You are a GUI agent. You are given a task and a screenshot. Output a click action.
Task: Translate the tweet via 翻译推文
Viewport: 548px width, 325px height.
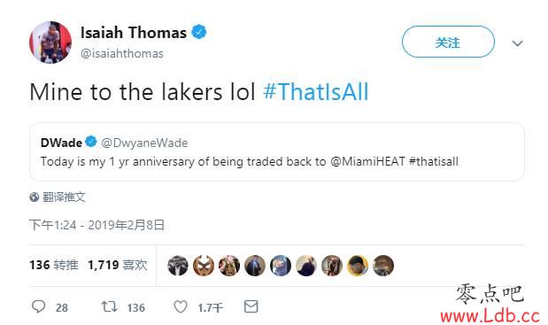pos(64,197)
